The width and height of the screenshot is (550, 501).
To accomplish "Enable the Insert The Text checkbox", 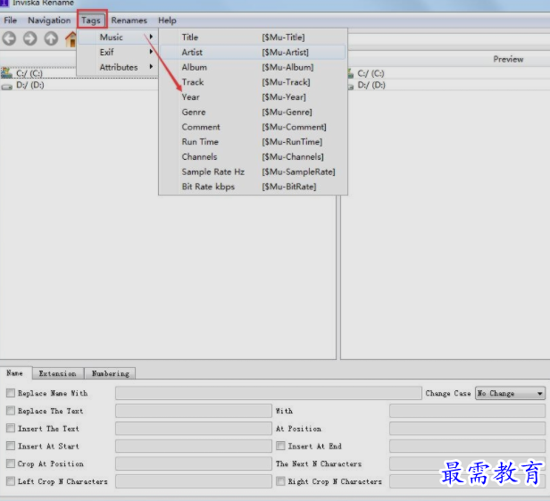I will coord(11,428).
